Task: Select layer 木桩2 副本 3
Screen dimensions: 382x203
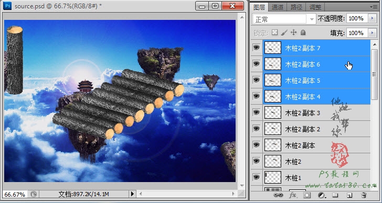Action: [316, 112]
